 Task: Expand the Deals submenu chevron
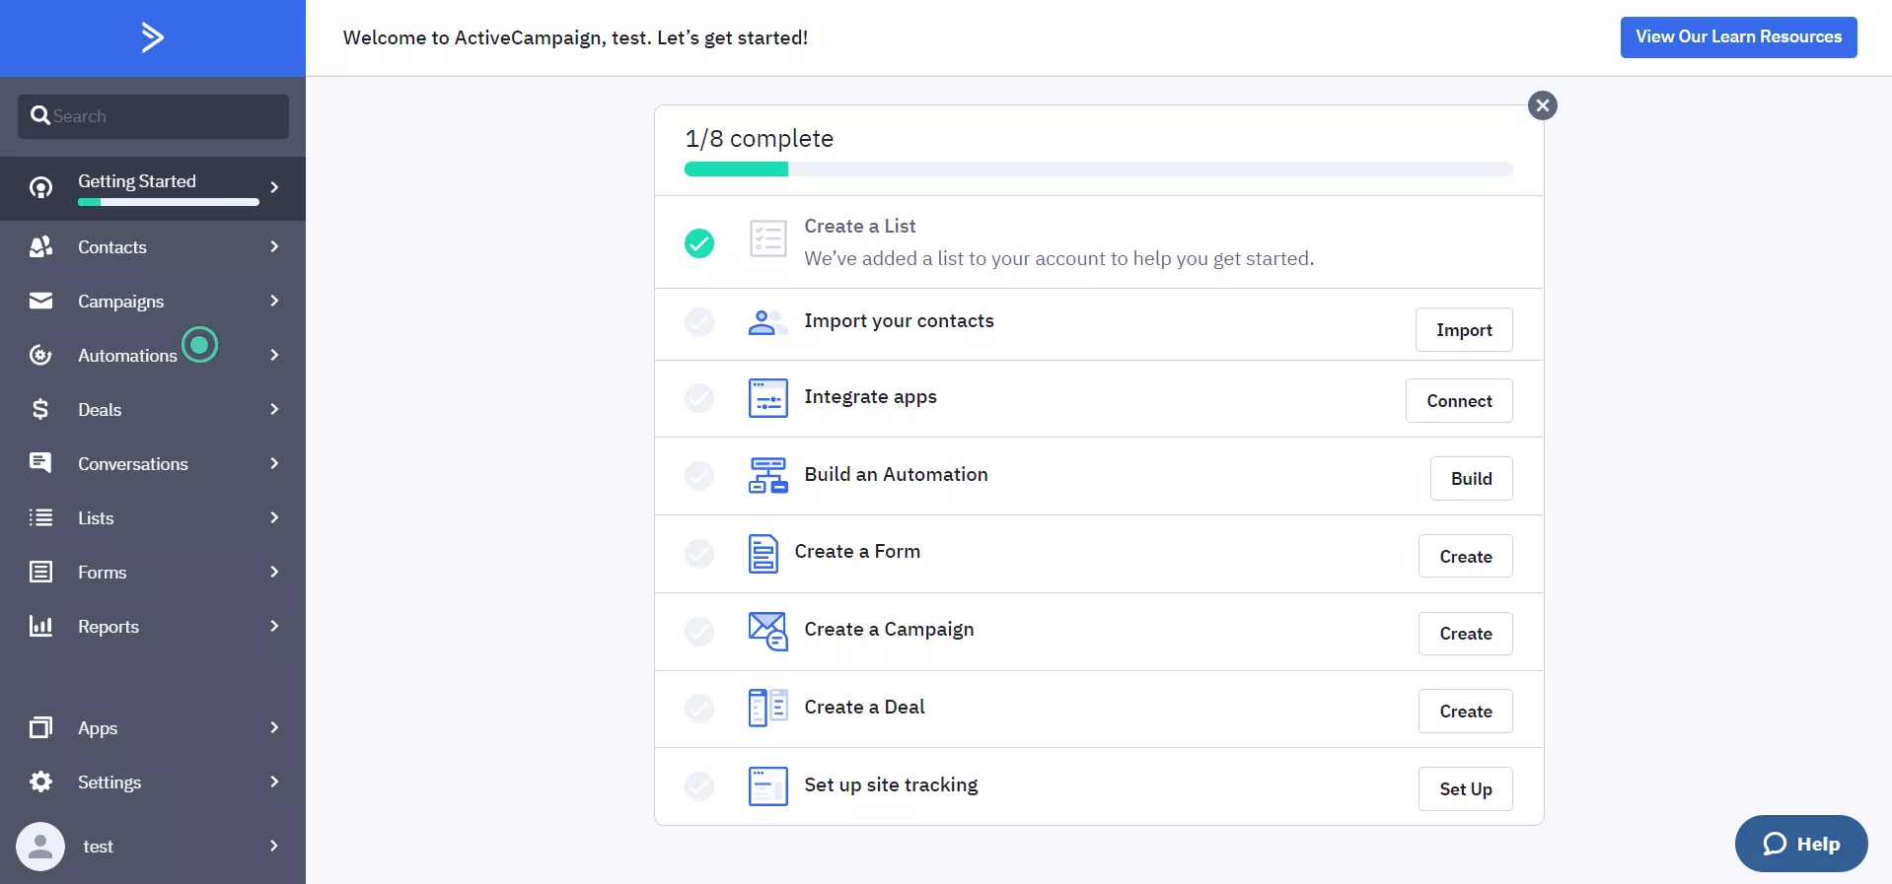point(274,409)
